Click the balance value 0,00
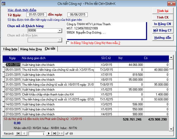The height and width of the screenshot is (139, 177). (17, 123)
